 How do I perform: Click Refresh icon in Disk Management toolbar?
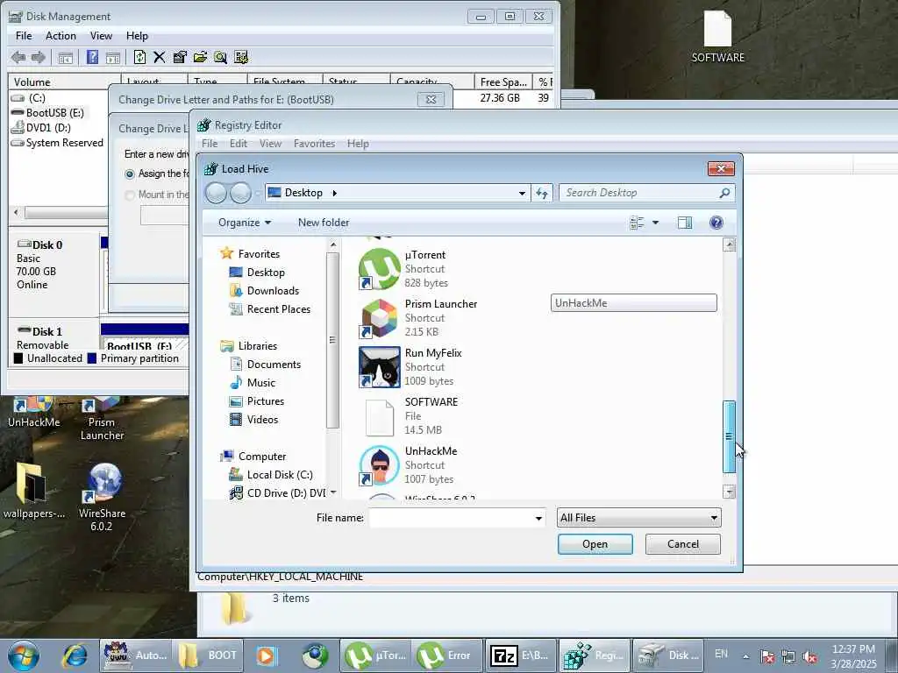139,57
